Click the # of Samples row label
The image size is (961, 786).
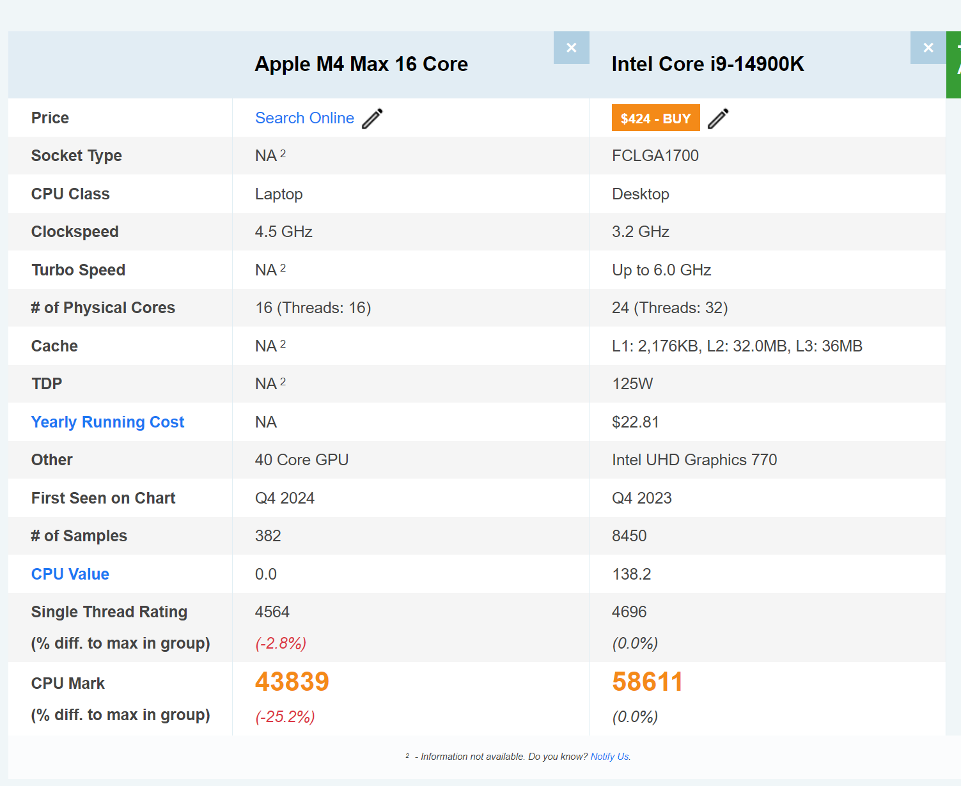tap(79, 536)
